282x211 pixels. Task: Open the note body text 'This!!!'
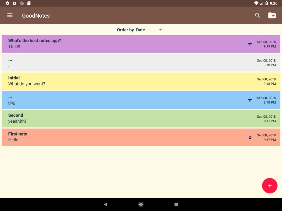14,46
